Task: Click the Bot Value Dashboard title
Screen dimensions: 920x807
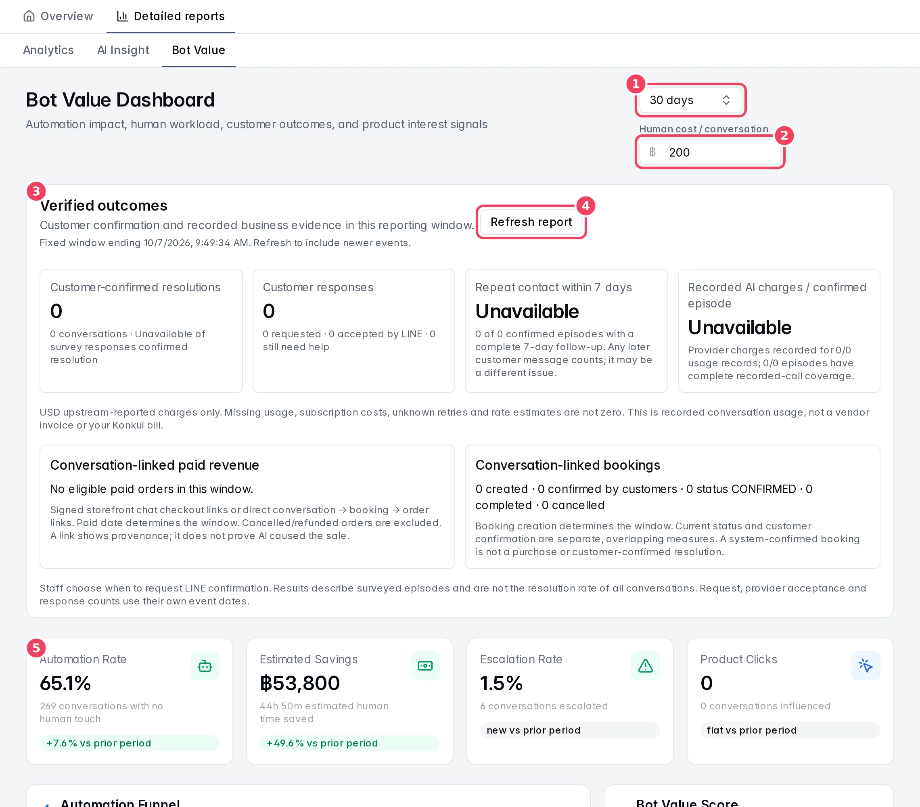Action: 120,100
